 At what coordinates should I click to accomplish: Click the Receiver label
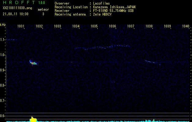pos(62,11)
